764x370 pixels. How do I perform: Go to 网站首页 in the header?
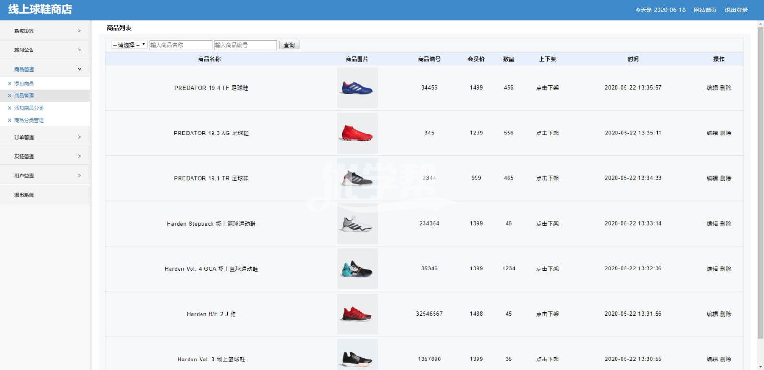tap(705, 10)
